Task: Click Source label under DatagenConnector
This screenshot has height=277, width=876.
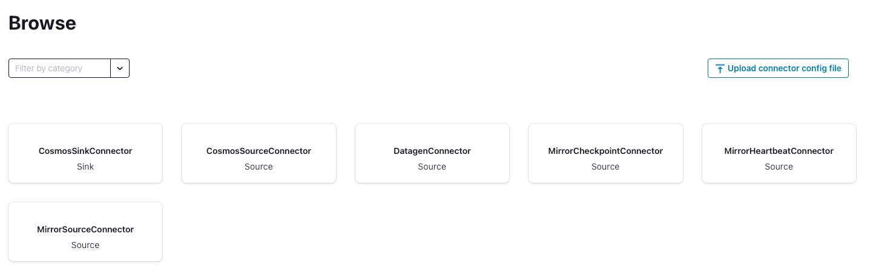Action: pos(432,167)
